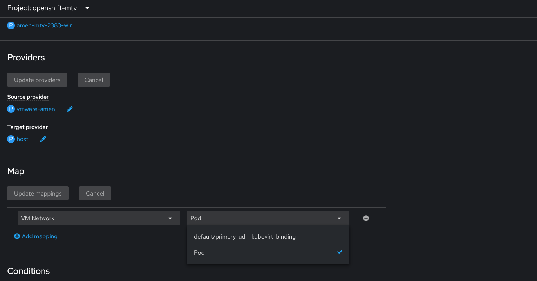Select default/primary-udn-kubevirt-binding option
This screenshot has width=537, height=281.
point(245,237)
